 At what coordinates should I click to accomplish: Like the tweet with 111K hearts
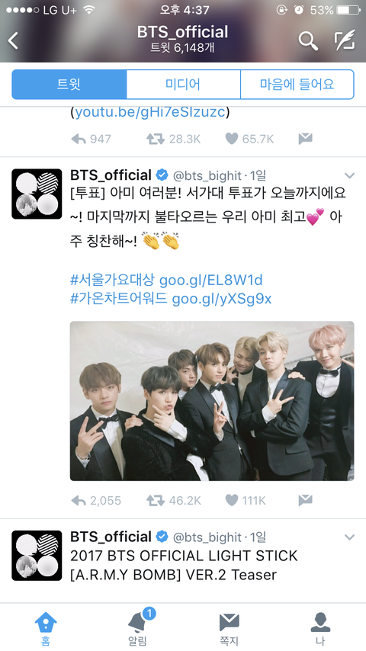(x=231, y=501)
